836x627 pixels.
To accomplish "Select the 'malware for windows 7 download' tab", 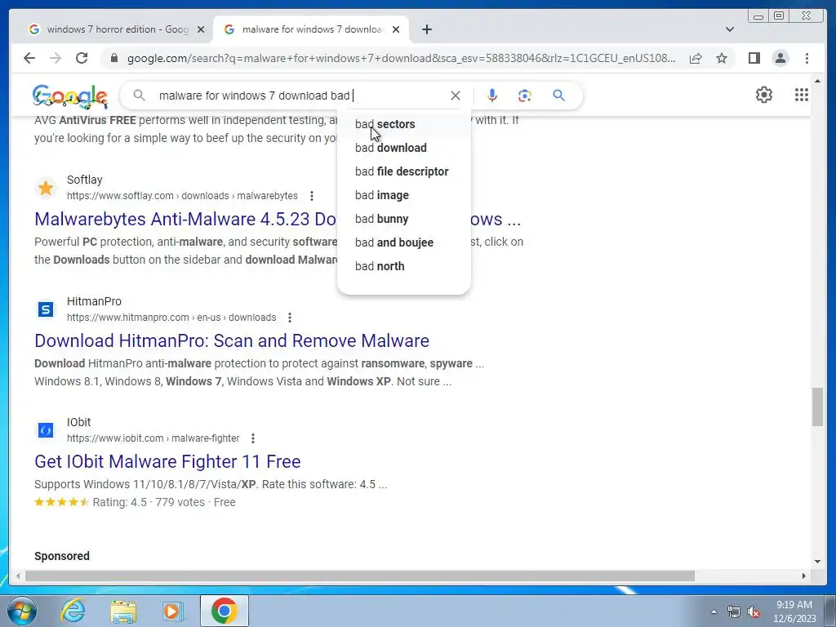I will 310,29.
